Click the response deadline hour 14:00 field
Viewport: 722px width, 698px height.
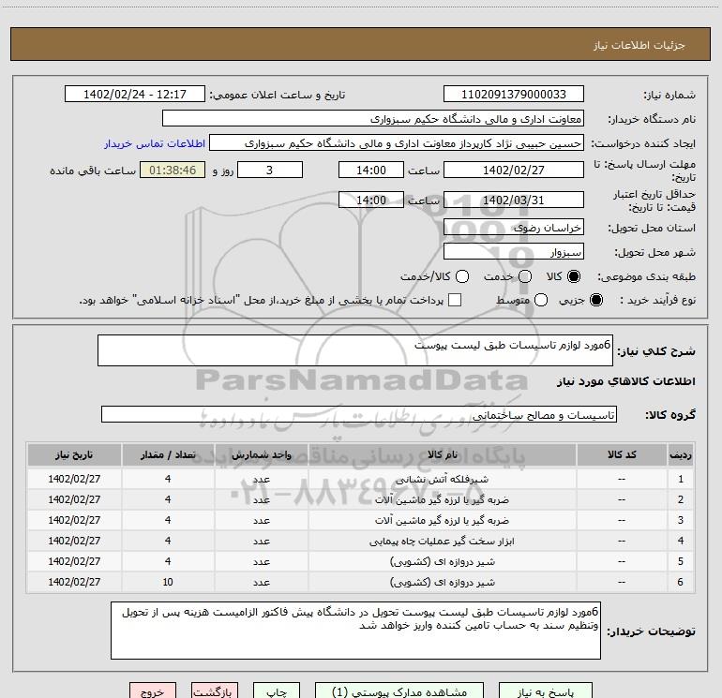click(x=371, y=170)
